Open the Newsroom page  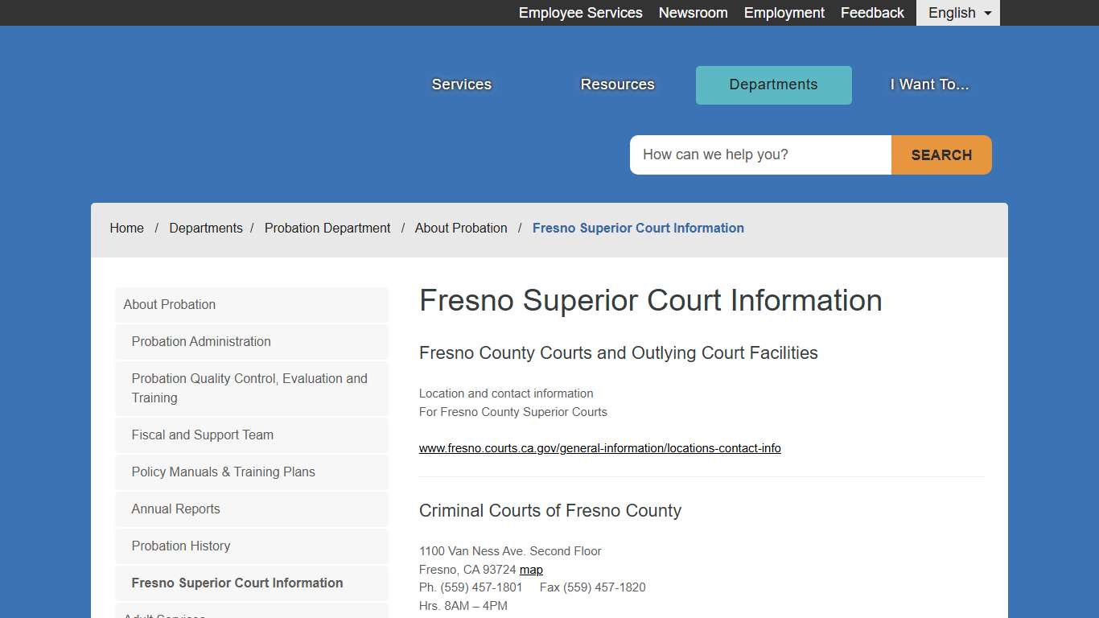click(x=693, y=13)
